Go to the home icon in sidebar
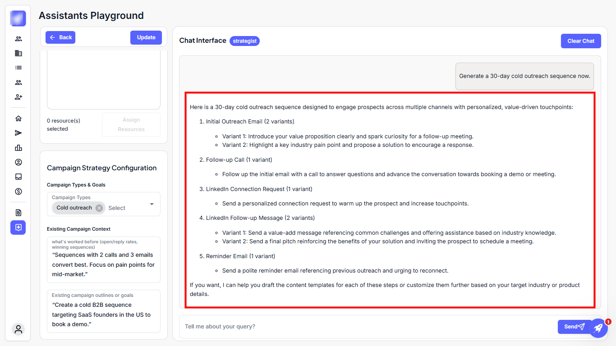The width and height of the screenshot is (616, 346). click(x=18, y=118)
